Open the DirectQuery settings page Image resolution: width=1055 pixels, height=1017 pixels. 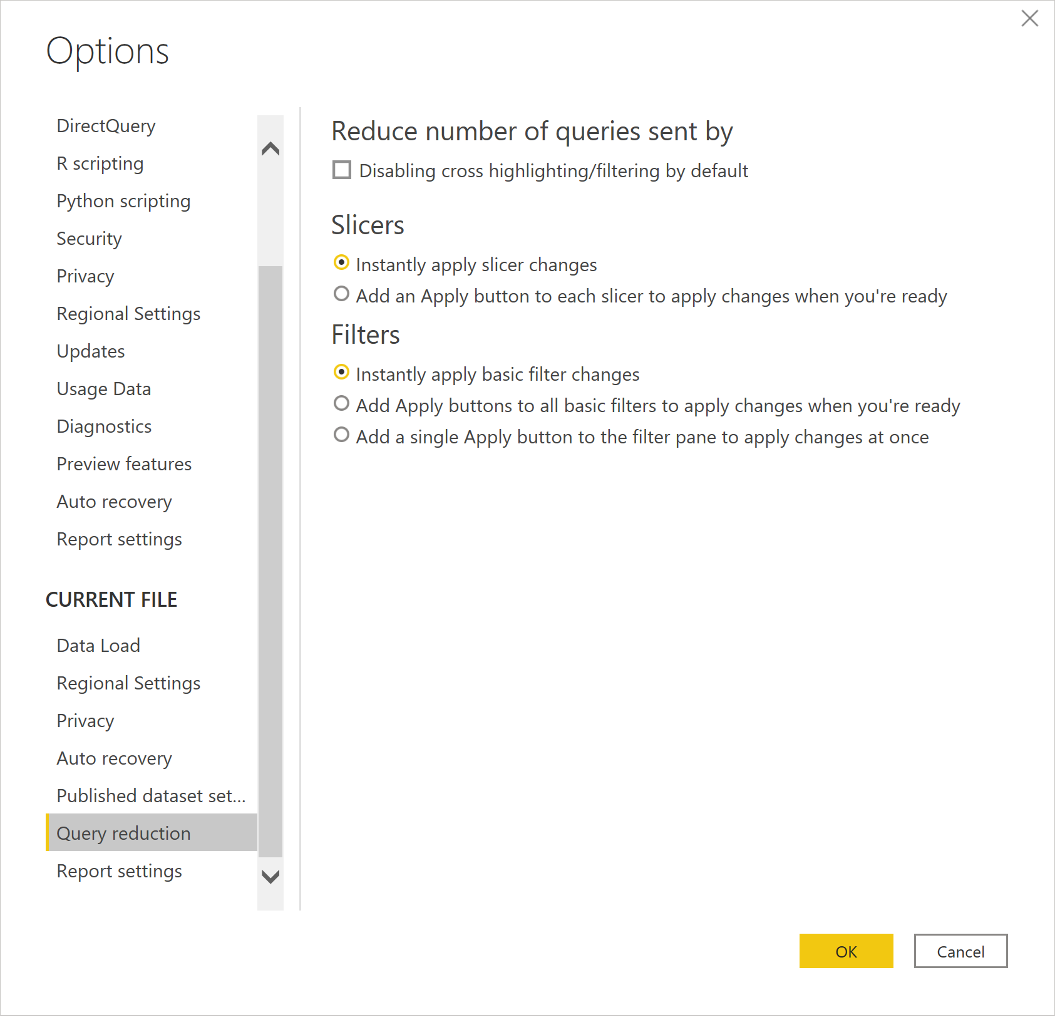[x=105, y=125]
